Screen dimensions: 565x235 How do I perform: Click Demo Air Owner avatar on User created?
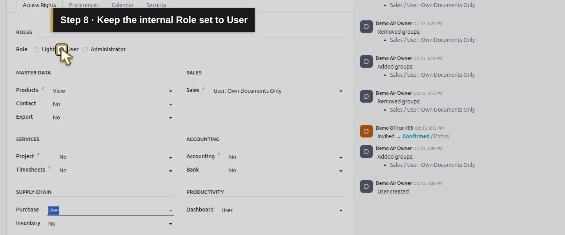pos(366,186)
